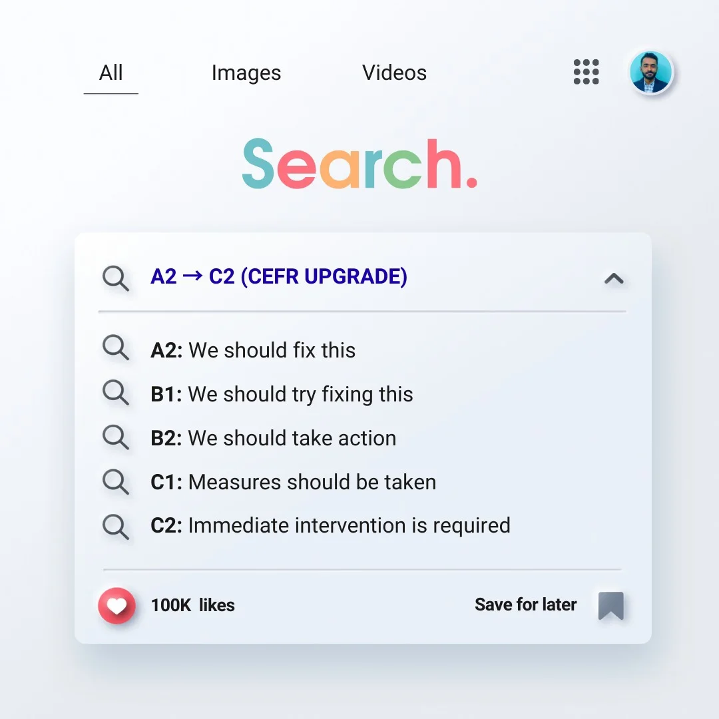This screenshot has width=719, height=719.
Task: Open the apps grid icon
Action: pos(586,72)
